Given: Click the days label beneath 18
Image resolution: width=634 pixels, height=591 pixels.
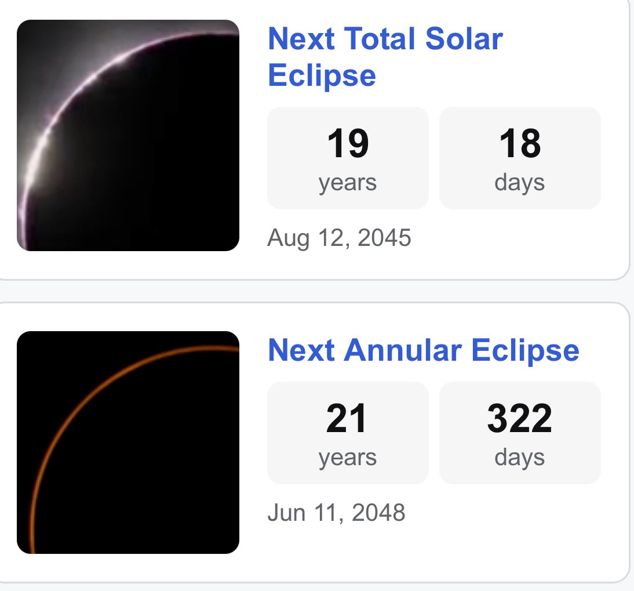Looking at the screenshot, I should click(520, 183).
